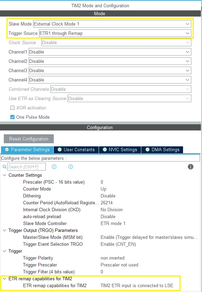Image resolution: width=202 pixels, height=292 pixels.
Task: Switch to User Constants tab
Action: [76, 149]
